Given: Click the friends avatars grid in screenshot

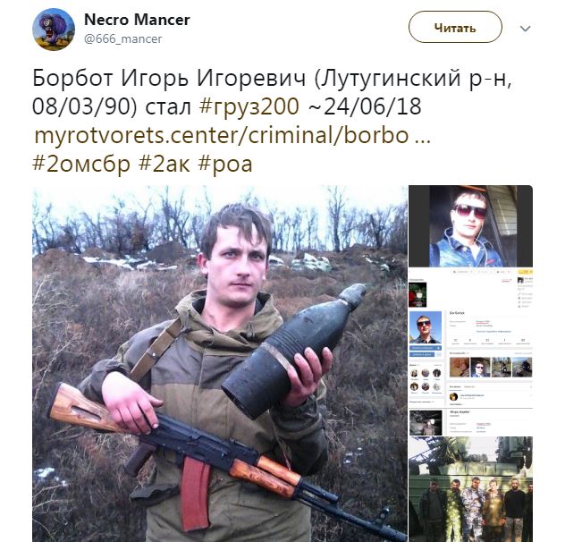Looking at the screenshot, I should (x=426, y=380).
